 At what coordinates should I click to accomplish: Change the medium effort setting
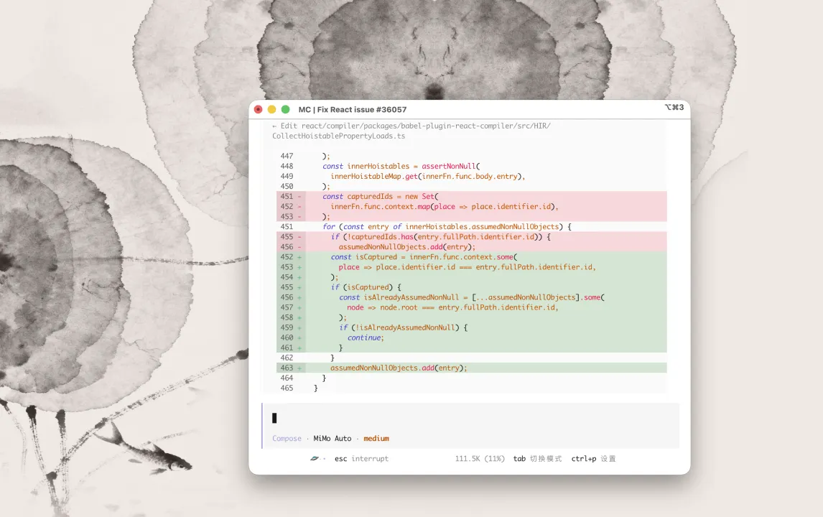(376, 438)
